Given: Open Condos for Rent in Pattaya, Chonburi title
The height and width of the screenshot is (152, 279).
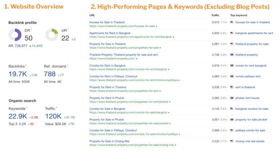Looking at the screenshot, I should click(x=113, y=76).
